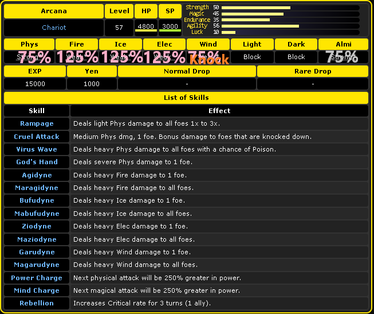Screen dimensions: 374x314
Task: Click the Light resistance header
Action: point(252,44)
